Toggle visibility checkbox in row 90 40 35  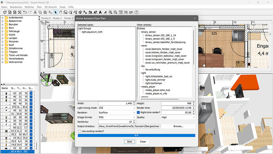pos(31,104)
